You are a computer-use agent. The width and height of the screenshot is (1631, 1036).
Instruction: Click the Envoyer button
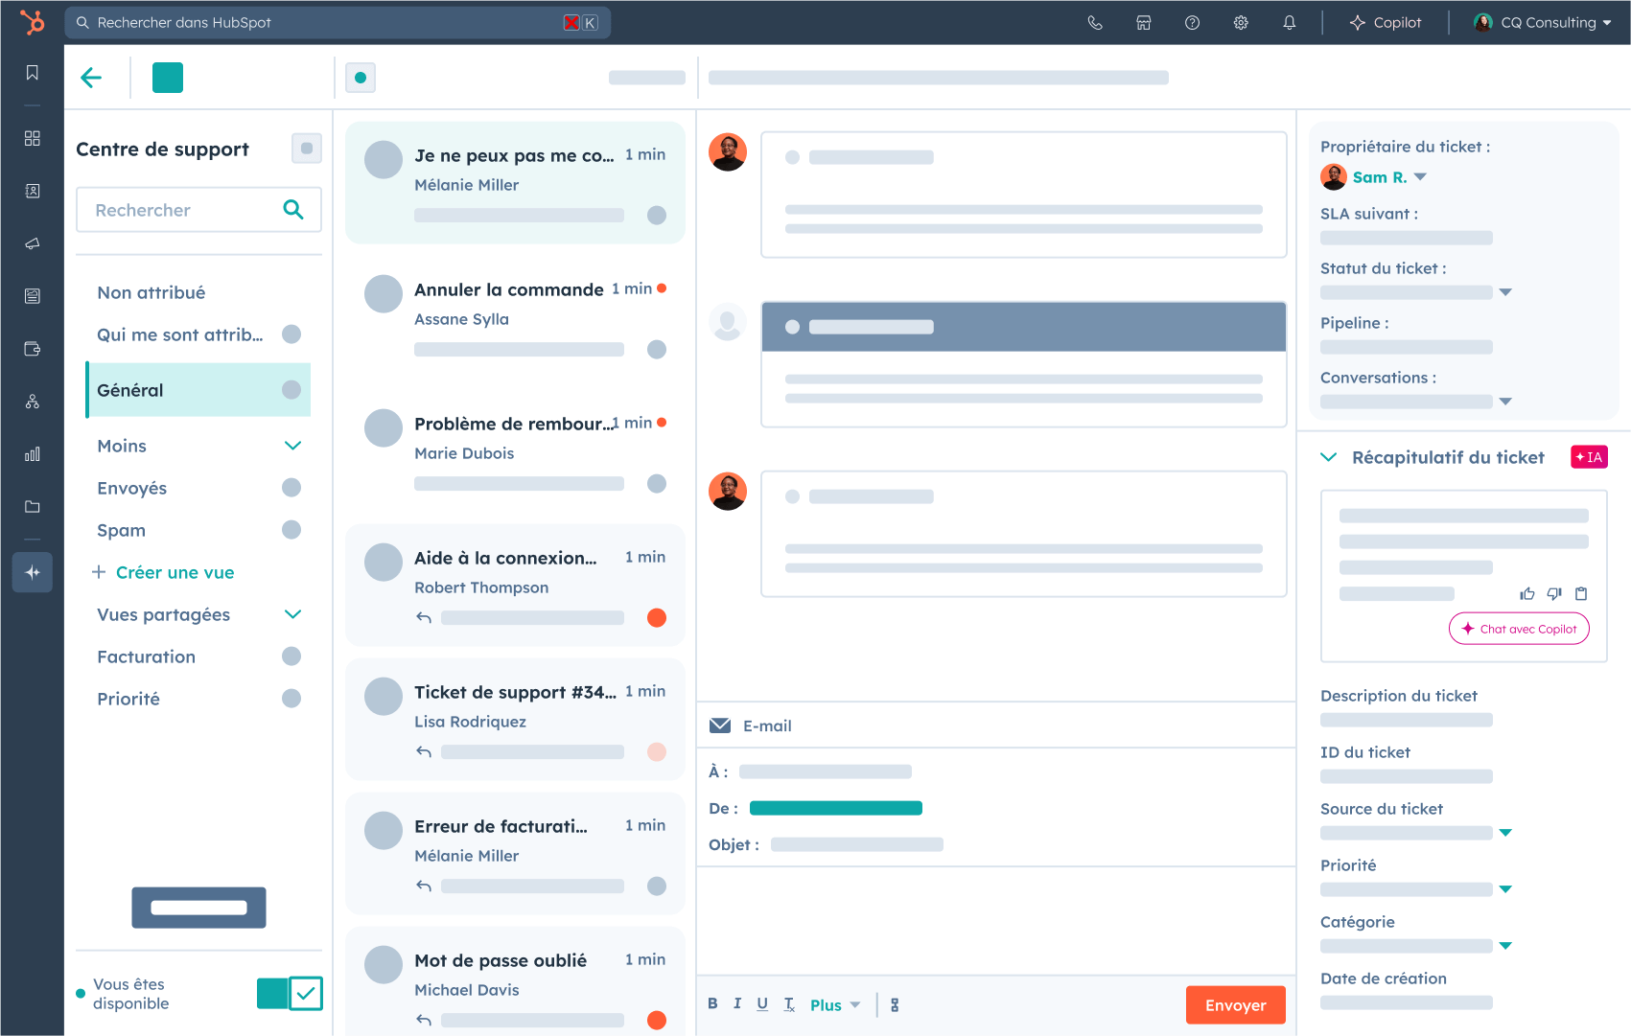tap(1235, 1004)
